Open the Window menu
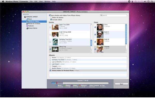This screenshot has width=155, height=100. click(x=47, y=2)
